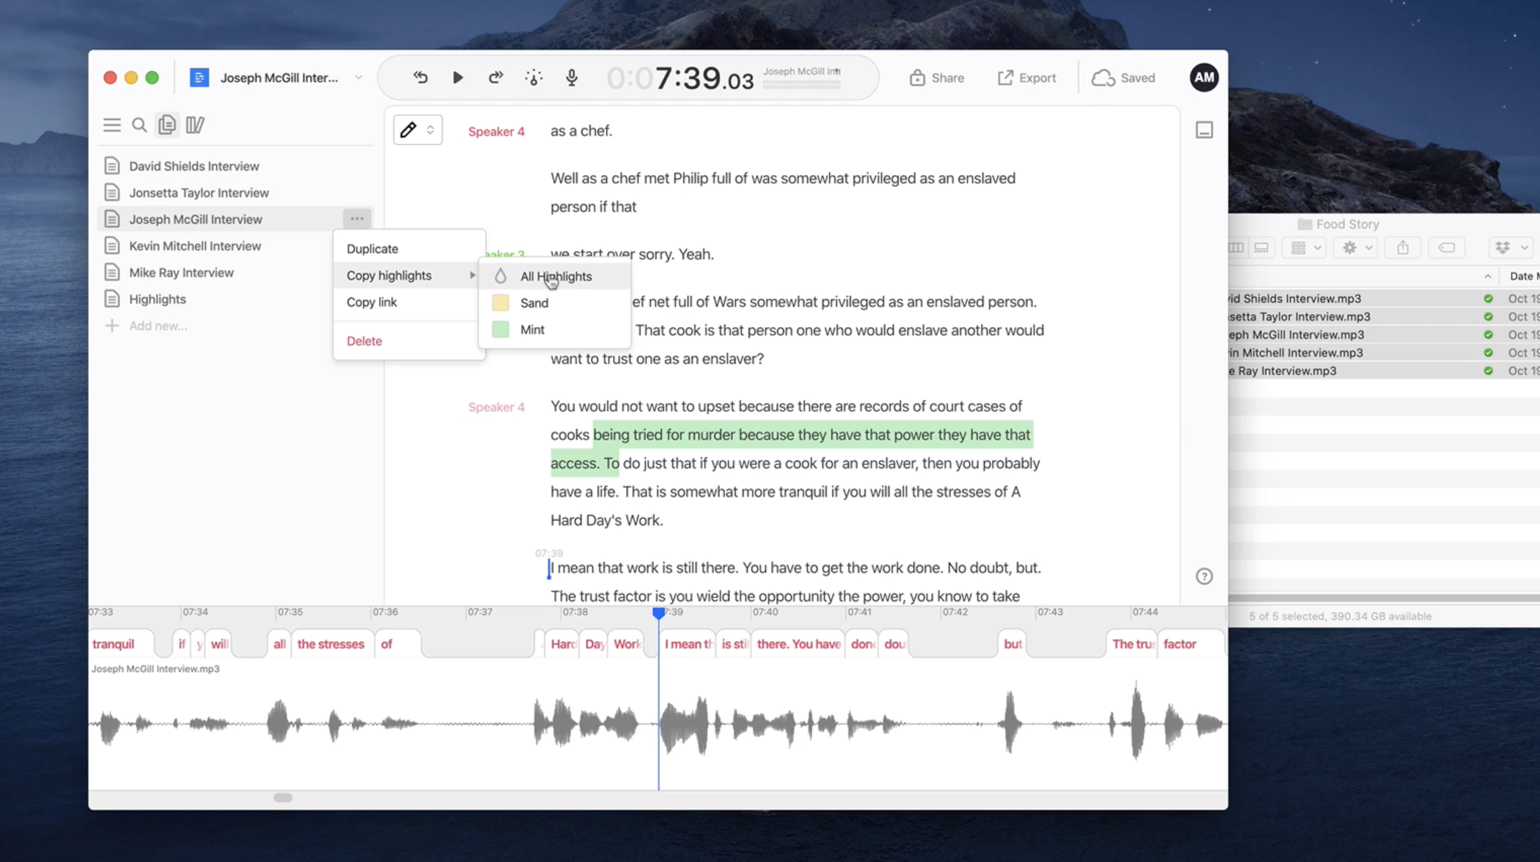Screen dimensions: 1540x862
Task: Click the help question mark icon
Action: [1204, 576]
